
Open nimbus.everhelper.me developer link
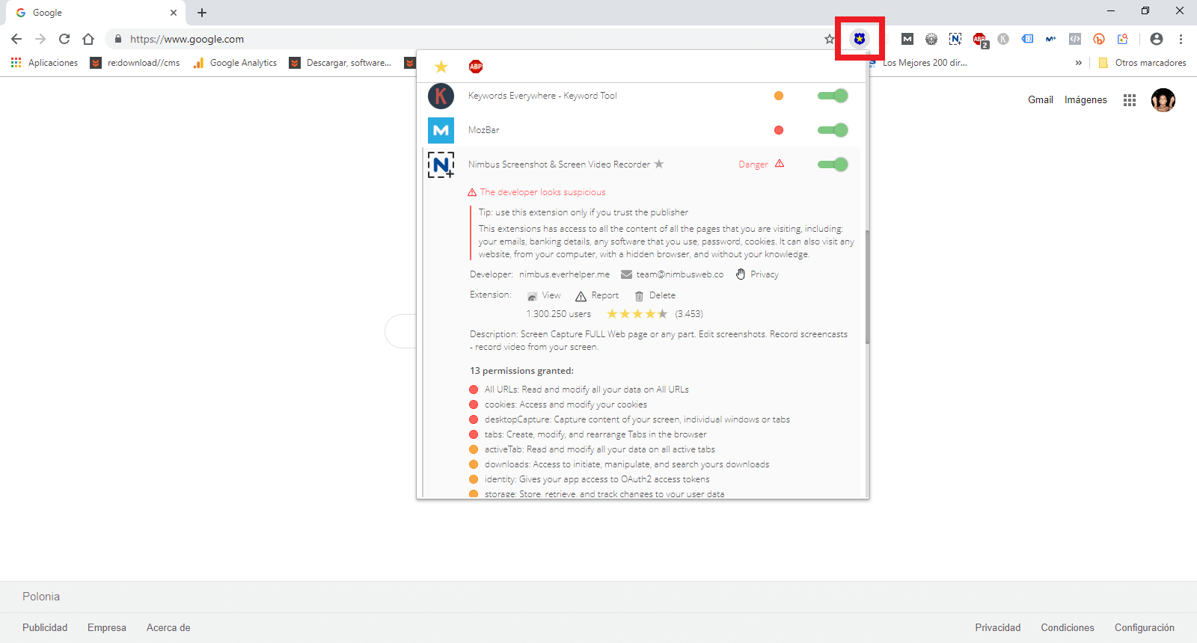point(564,274)
